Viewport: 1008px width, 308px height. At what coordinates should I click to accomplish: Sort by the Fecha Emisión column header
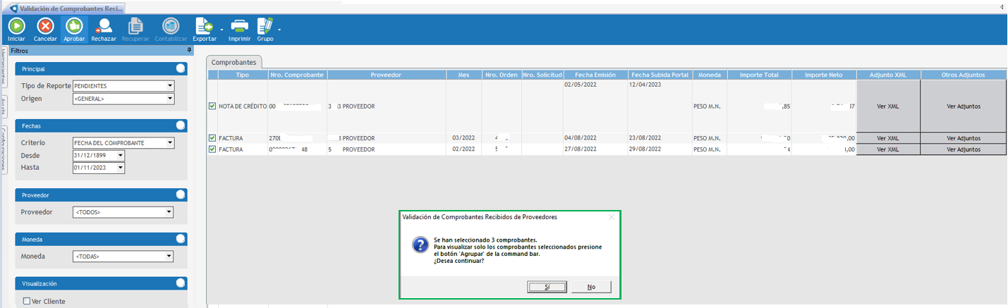pos(595,75)
